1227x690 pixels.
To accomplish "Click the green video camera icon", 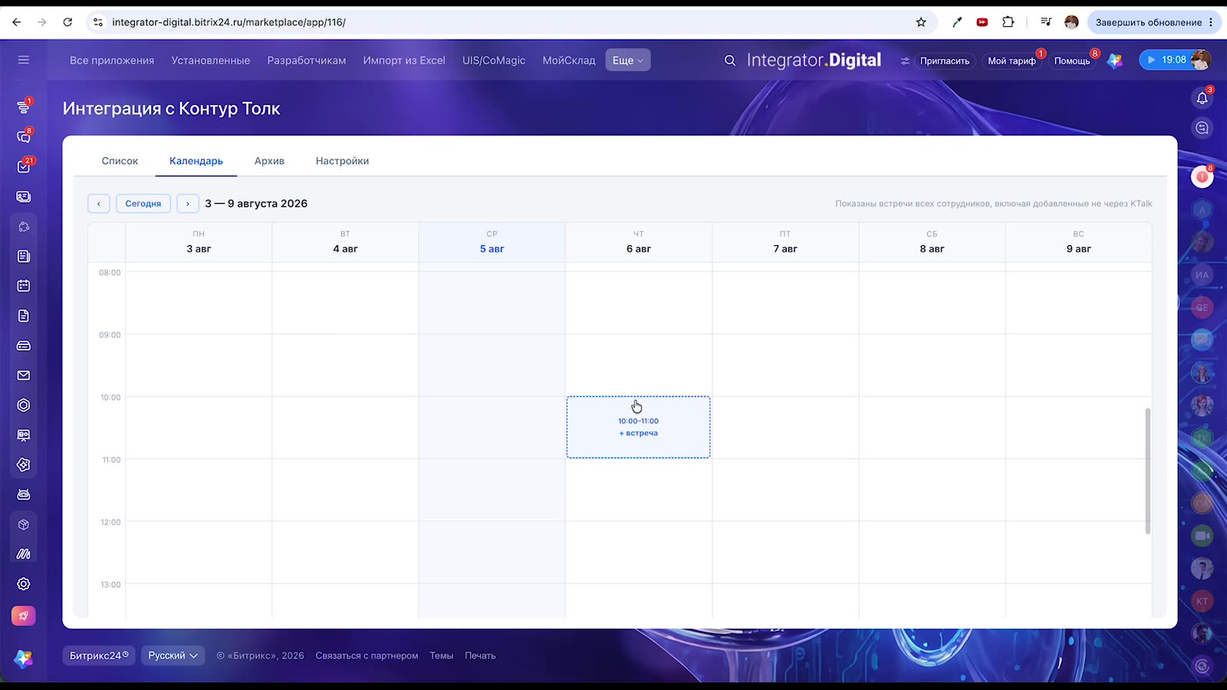I will click(x=1202, y=536).
